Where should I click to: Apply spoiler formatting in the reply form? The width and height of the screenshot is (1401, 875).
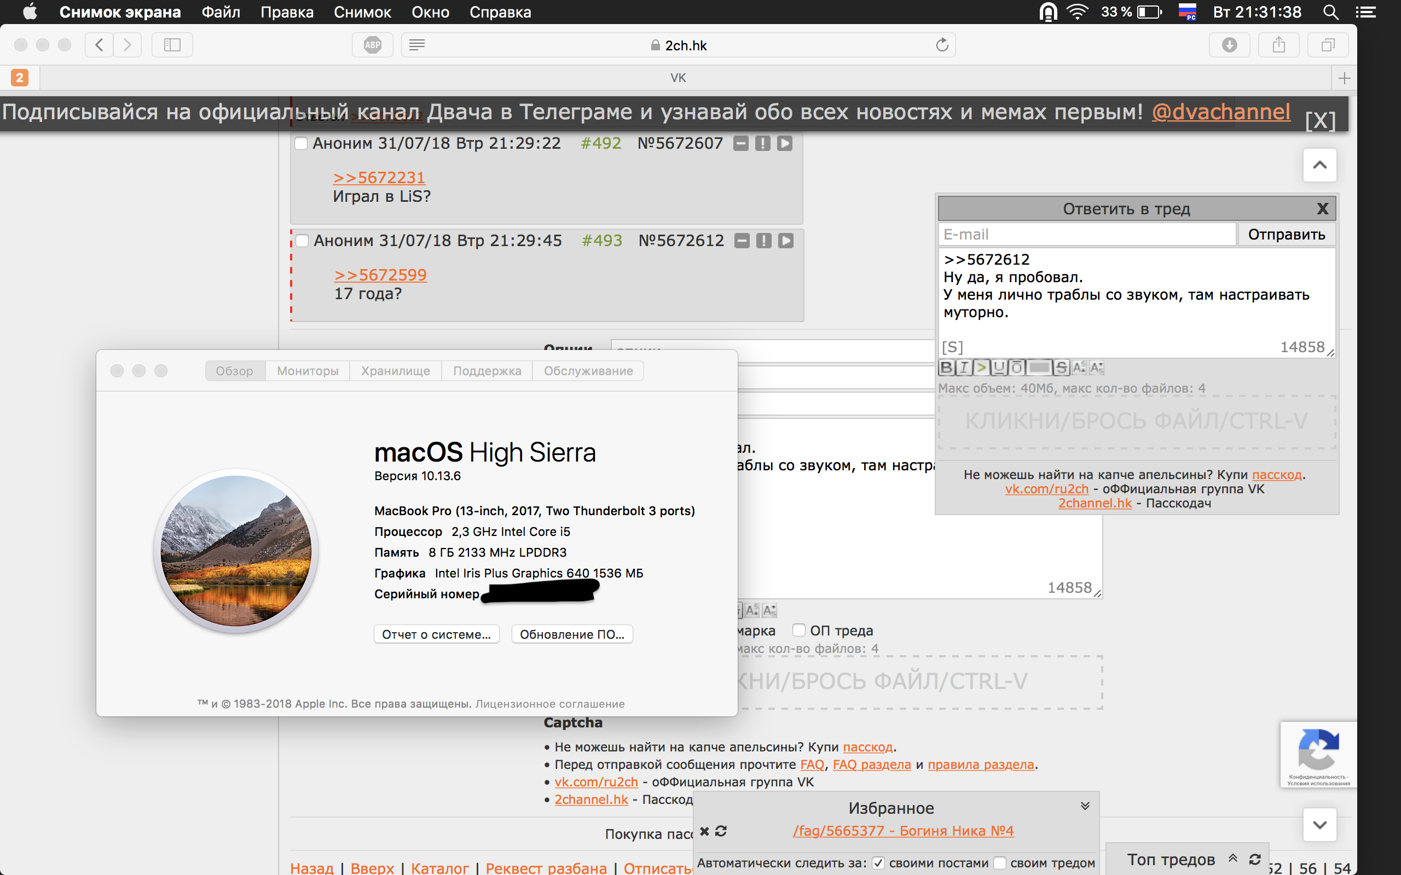coord(1039,367)
